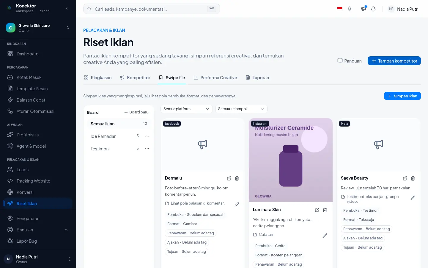428x268 pixels.
Task: Switch to the Performa Creative tab
Action: coord(215,78)
